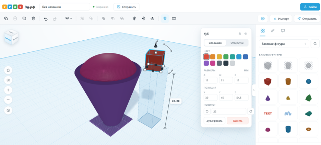Click the Войти login button
The width and height of the screenshot is (321, 145).
[310, 7]
